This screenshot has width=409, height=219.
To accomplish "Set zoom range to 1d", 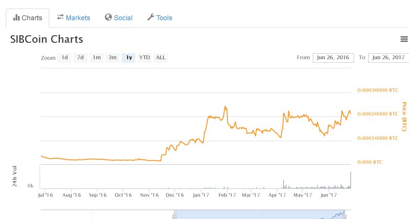I will click(x=64, y=58).
